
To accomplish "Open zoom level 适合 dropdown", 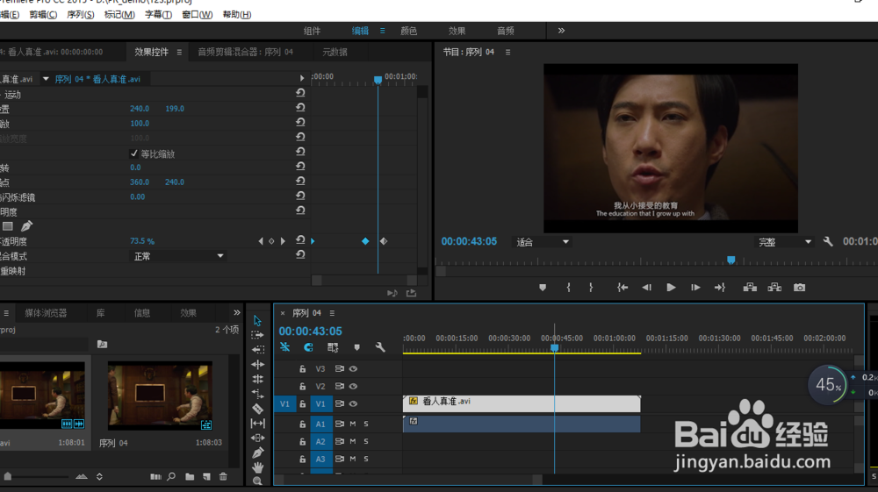I will point(542,242).
